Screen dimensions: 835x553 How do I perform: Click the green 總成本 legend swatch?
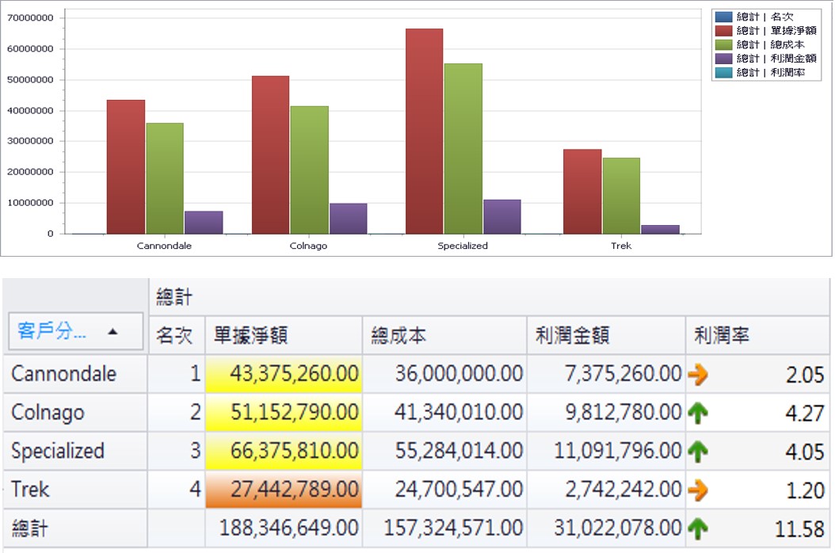pyautogui.click(x=723, y=44)
